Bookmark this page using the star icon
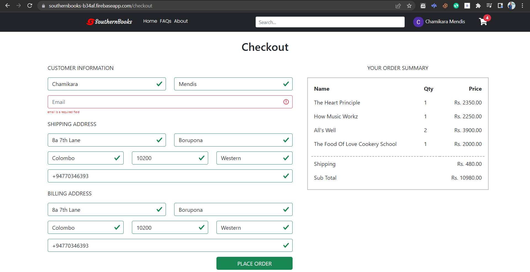This screenshot has height=272, width=530. pos(409,6)
